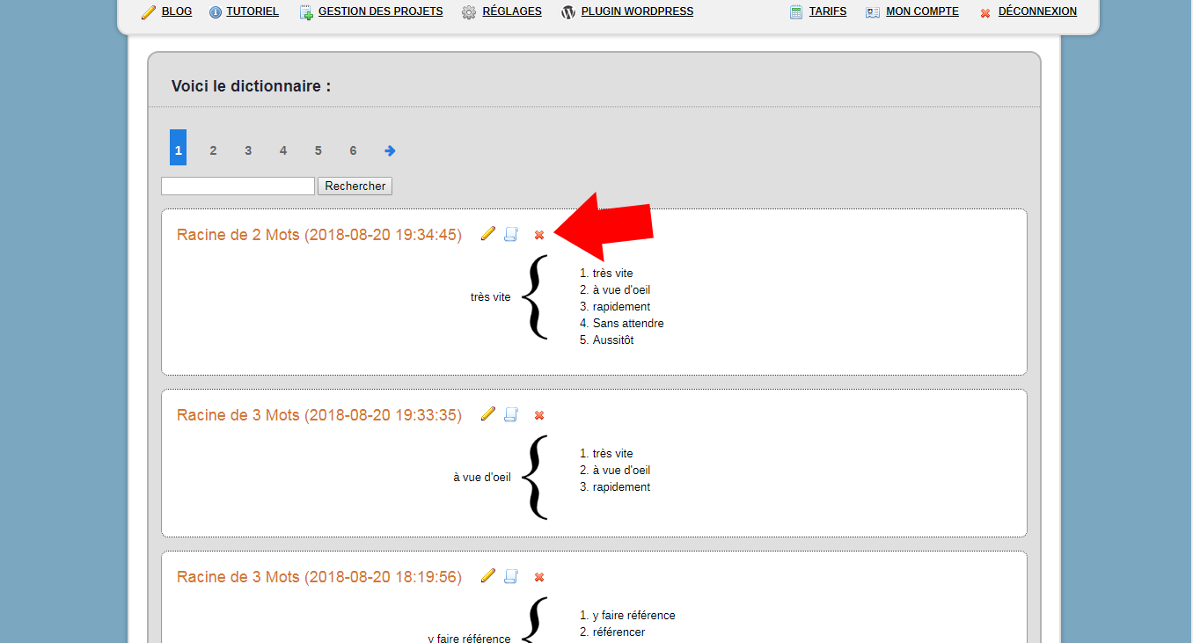1193x643 pixels.
Task: Click the title Racine de 3 Mots (2018-08-20 18:19:56)
Action: click(319, 577)
